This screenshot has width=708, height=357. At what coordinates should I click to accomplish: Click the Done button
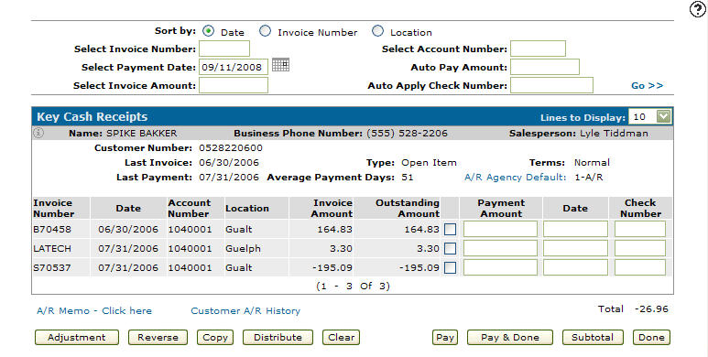click(x=651, y=338)
